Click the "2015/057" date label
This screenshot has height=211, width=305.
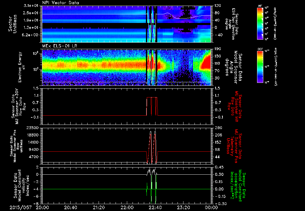pos(21,207)
